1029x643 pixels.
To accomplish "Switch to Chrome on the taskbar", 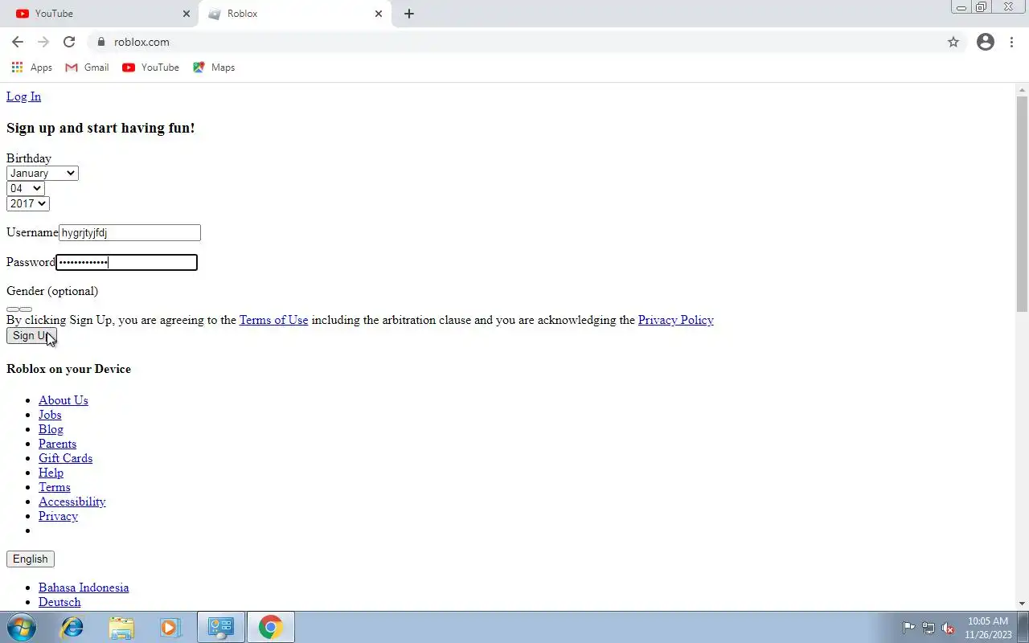I will coord(271,627).
